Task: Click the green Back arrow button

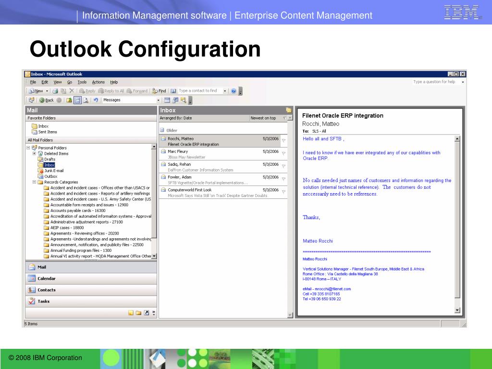Action: (x=47, y=100)
